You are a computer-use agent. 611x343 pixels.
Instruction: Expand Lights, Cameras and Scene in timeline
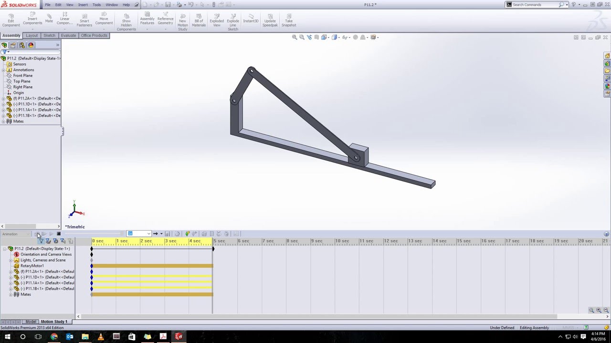(x=11, y=260)
